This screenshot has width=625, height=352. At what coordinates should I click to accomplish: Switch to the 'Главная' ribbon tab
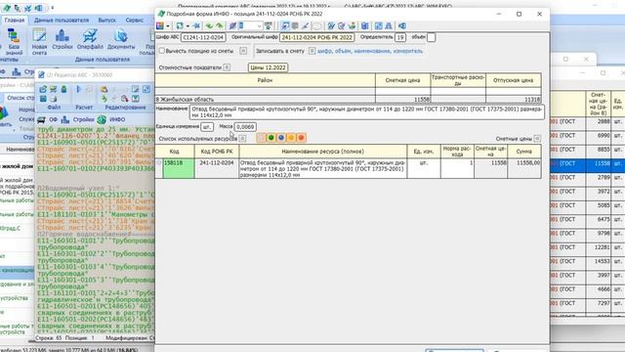[15, 20]
